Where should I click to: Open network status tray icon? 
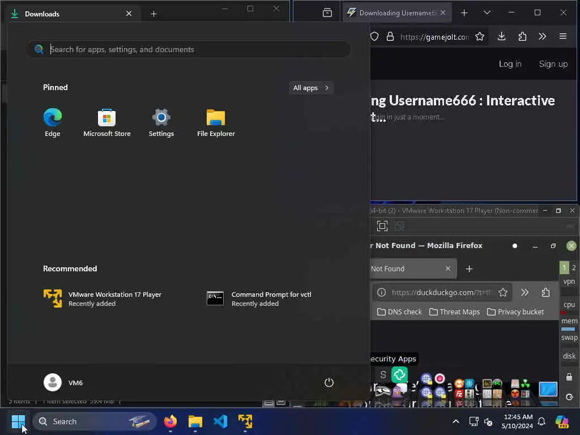474,421
